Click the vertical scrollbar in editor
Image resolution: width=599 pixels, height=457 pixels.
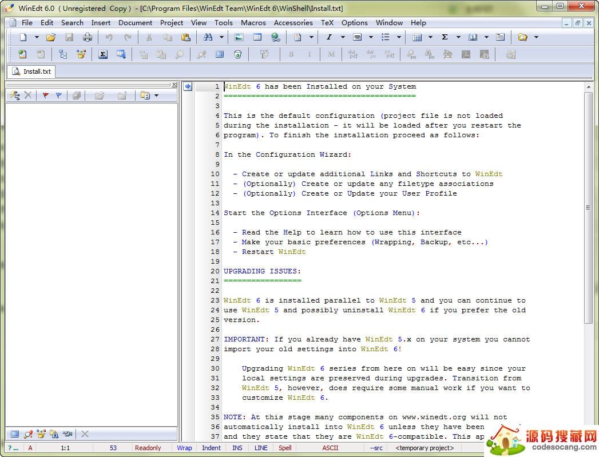(588, 207)
